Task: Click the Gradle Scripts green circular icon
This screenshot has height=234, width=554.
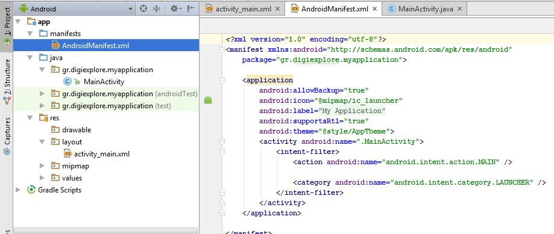Action: click(31, 190)
